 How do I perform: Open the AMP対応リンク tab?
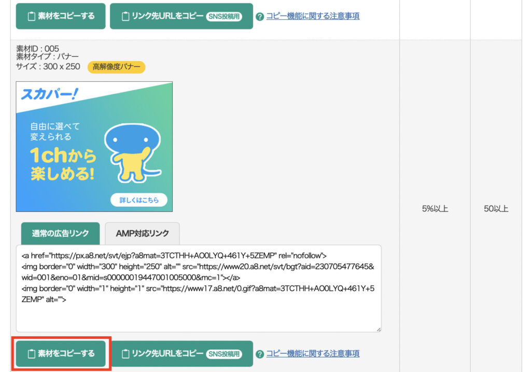click(x=142, y=233)
